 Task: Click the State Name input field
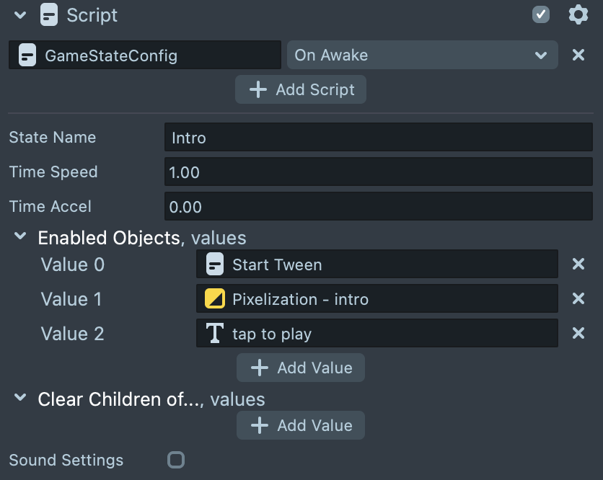tap(378, 138)
